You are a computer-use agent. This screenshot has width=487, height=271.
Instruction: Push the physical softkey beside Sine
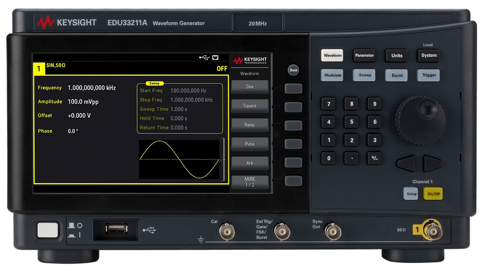pos(293,89)
